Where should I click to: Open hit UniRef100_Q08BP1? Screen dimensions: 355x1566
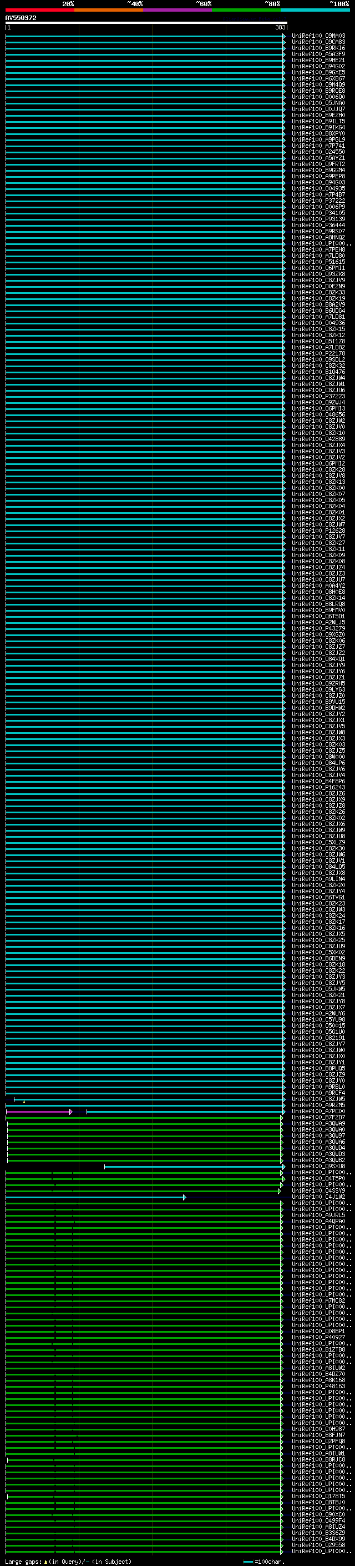click(318, 1330)
